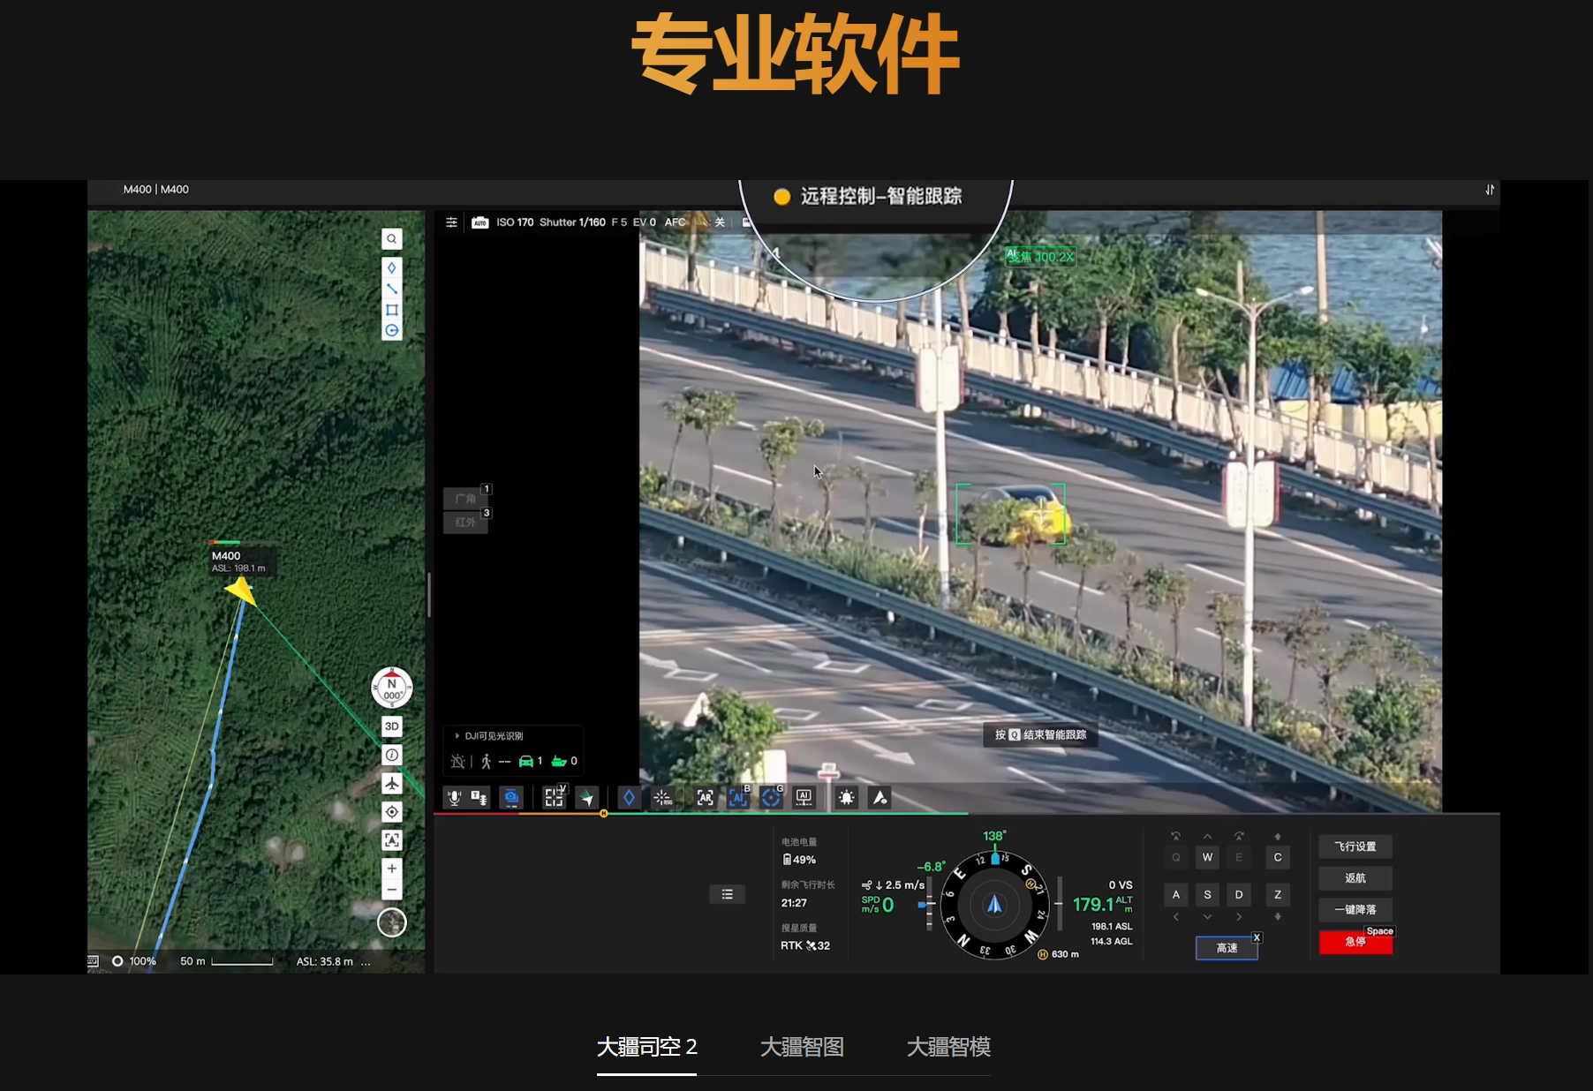The height and width of the screenshot is (1091, 1593).
Task: Click the C ascend key
Action: pos(1278,857)
